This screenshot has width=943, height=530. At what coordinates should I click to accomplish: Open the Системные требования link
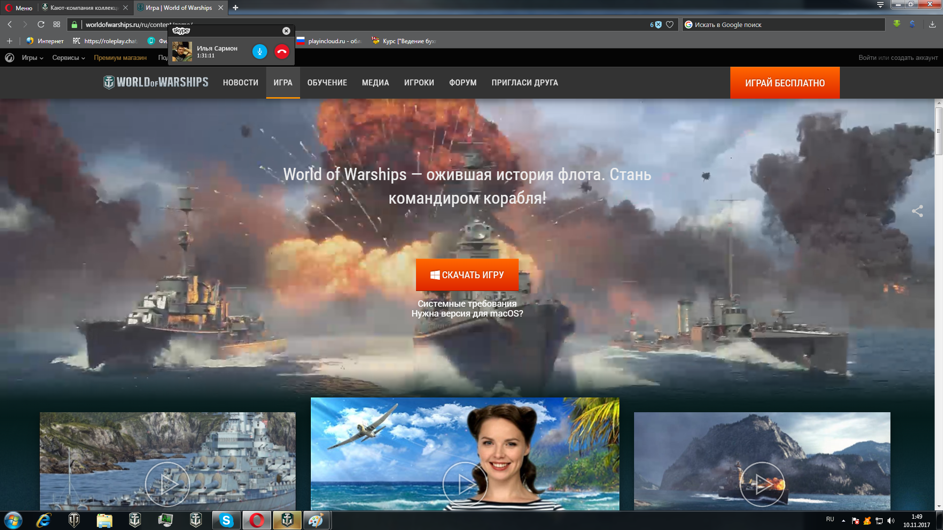coord(467,304)
